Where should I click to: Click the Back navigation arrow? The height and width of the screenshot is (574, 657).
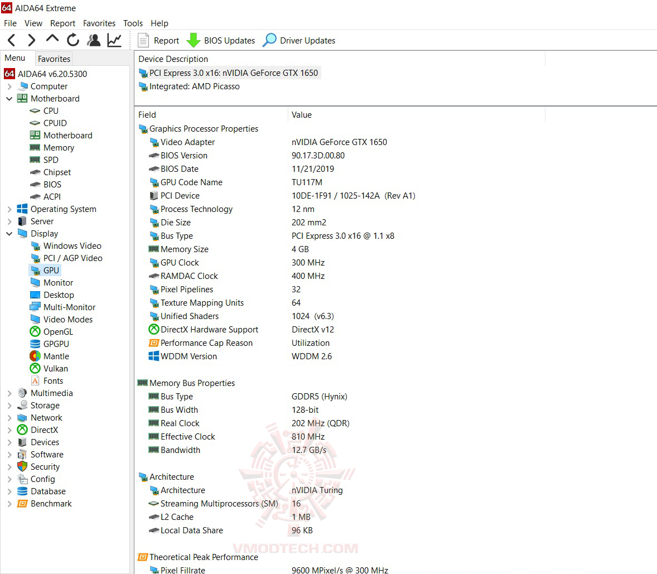[11, 40]
